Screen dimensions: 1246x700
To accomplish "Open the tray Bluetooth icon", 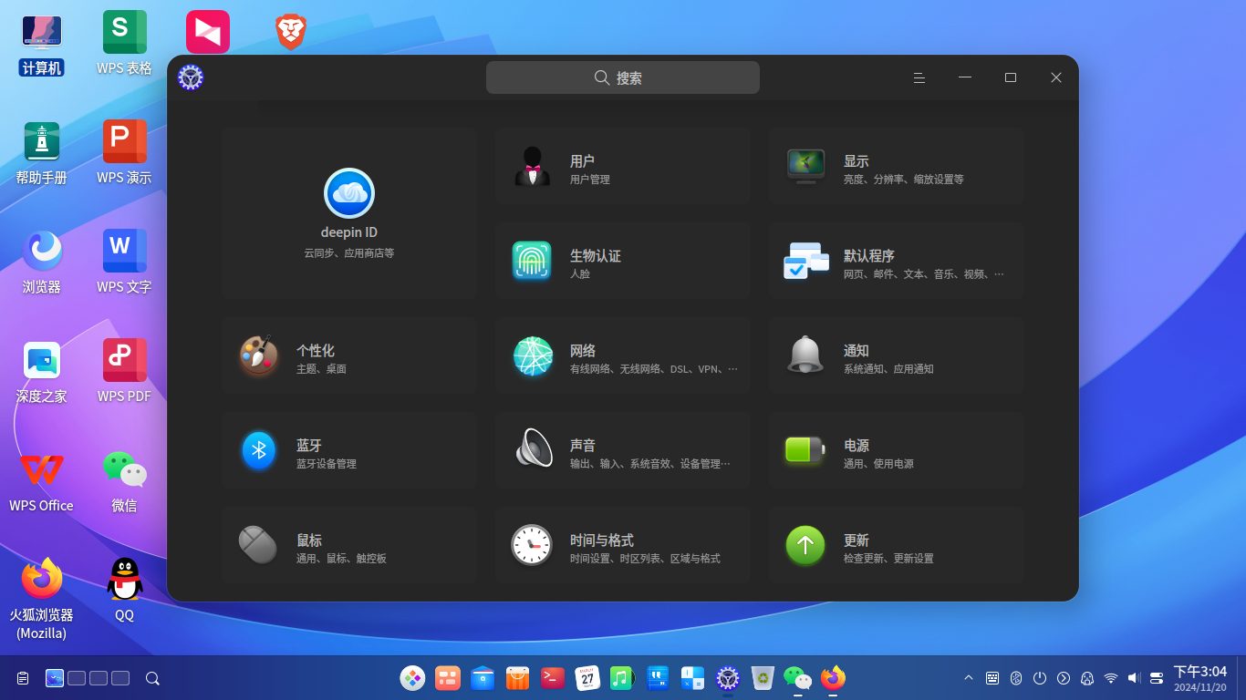I will 1016,678.
